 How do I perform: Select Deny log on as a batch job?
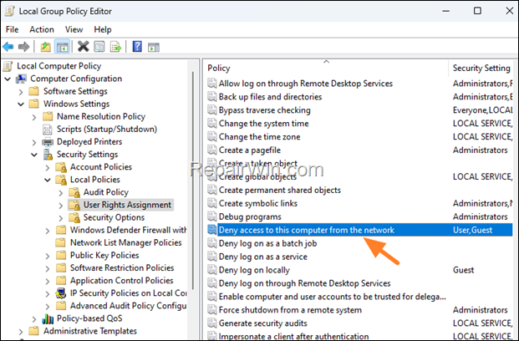click(x=267, y=243)
